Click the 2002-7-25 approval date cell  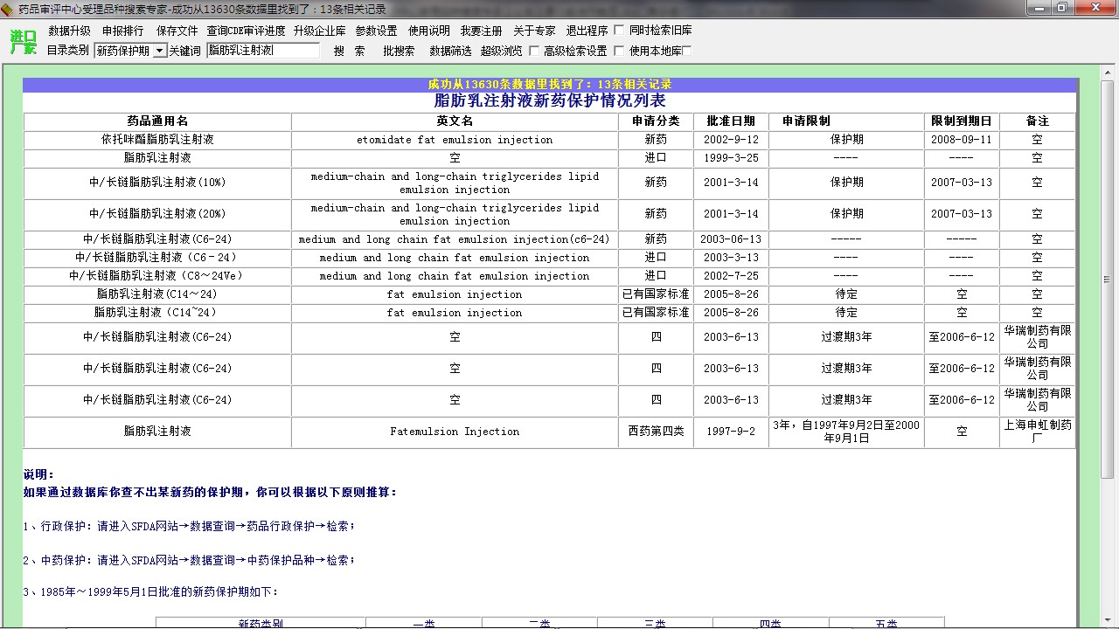[731, 276]
